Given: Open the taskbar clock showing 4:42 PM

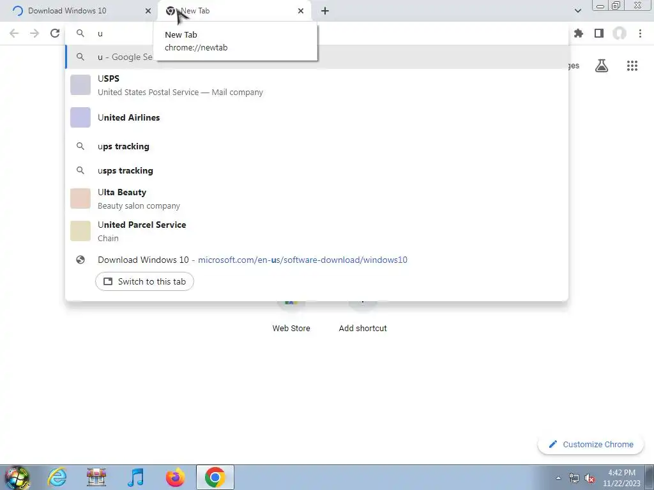Looking at the screenshot, I should click(621, 478).
